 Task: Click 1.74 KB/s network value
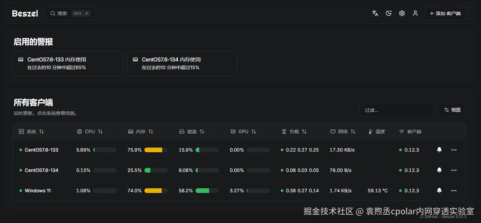341,191
